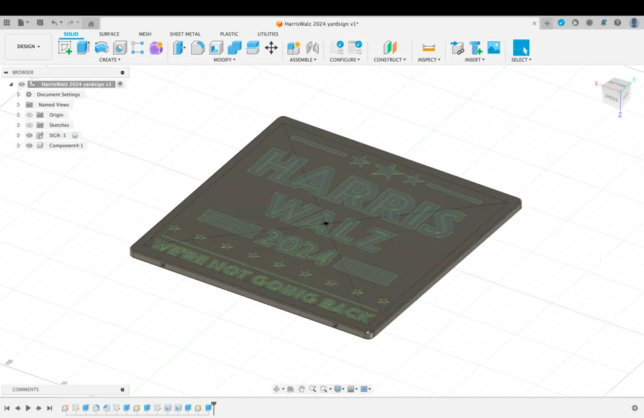The width and height of the screenshot is (644, 418).
Task: Click the Insert Canvas image icon
Action: [494, 48]
